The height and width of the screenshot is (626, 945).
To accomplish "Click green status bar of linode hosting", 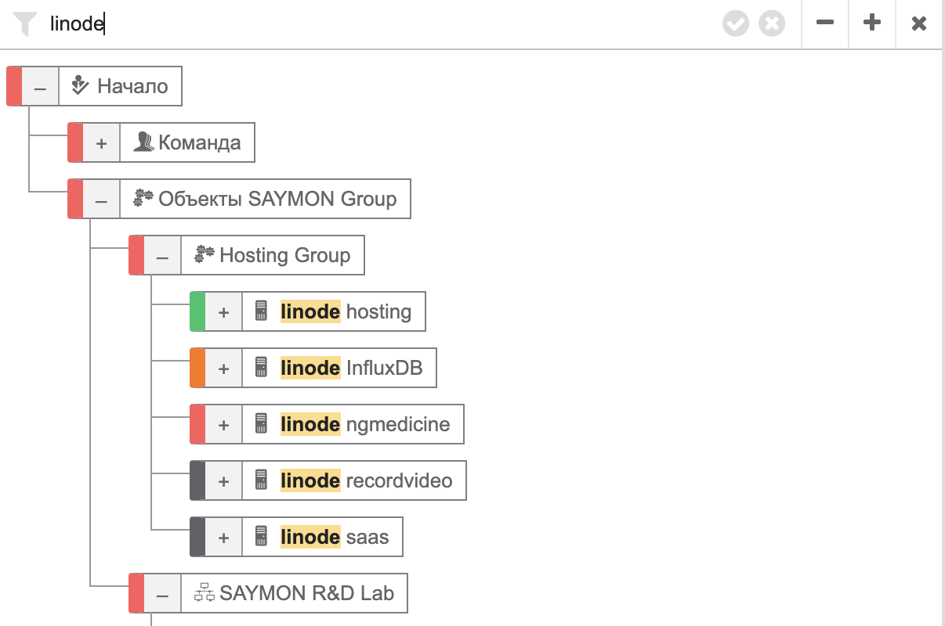I will click(x=197, y=311).
